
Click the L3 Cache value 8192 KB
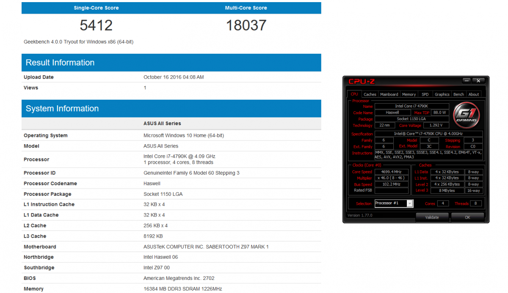pos(153,236)
